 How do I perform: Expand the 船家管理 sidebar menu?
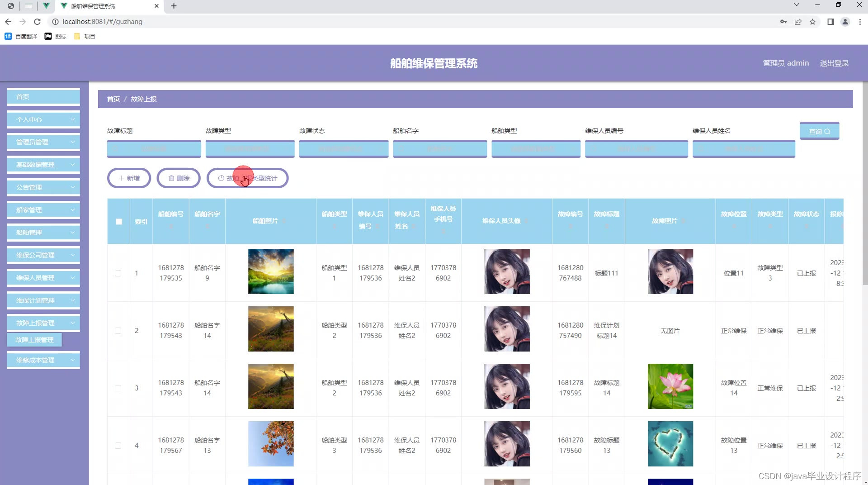point(43,210)
